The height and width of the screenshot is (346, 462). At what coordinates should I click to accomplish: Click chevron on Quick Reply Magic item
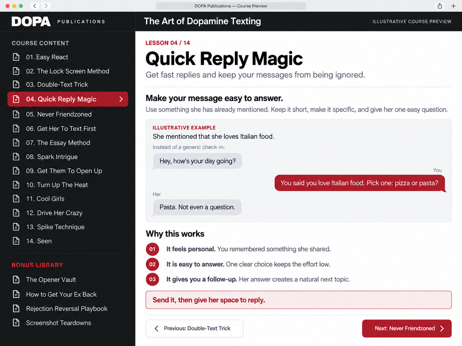(x=121, y=99)
